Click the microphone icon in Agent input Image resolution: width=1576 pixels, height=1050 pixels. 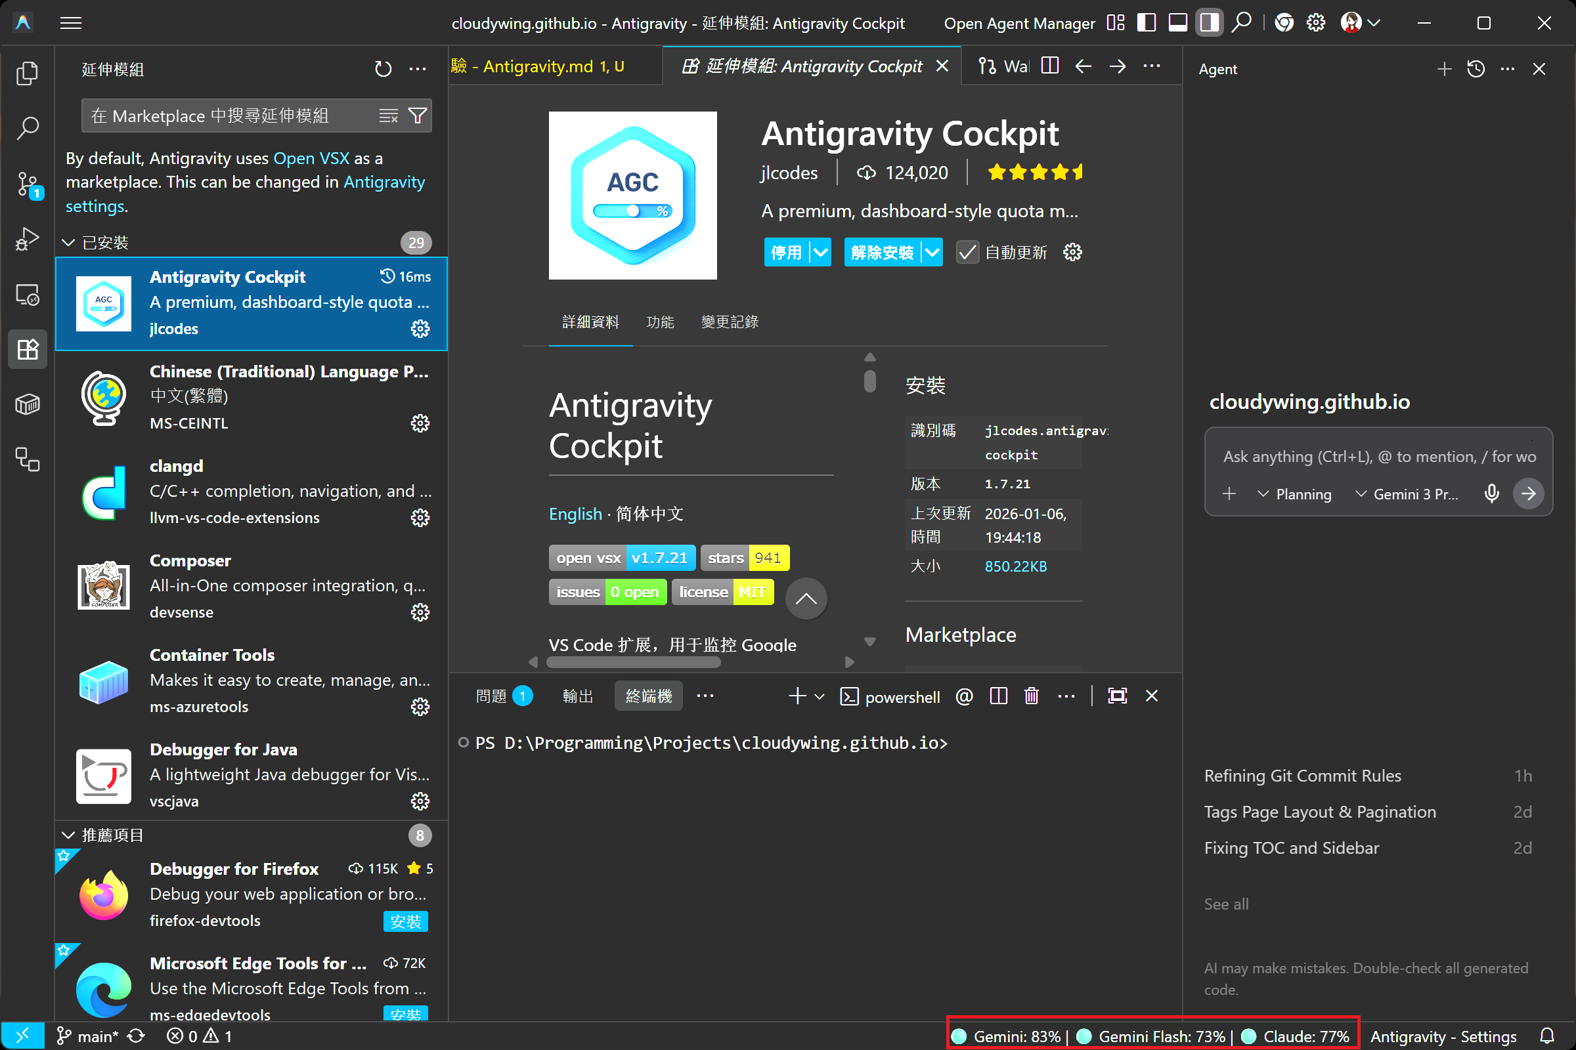click(x=1491, y=494)
